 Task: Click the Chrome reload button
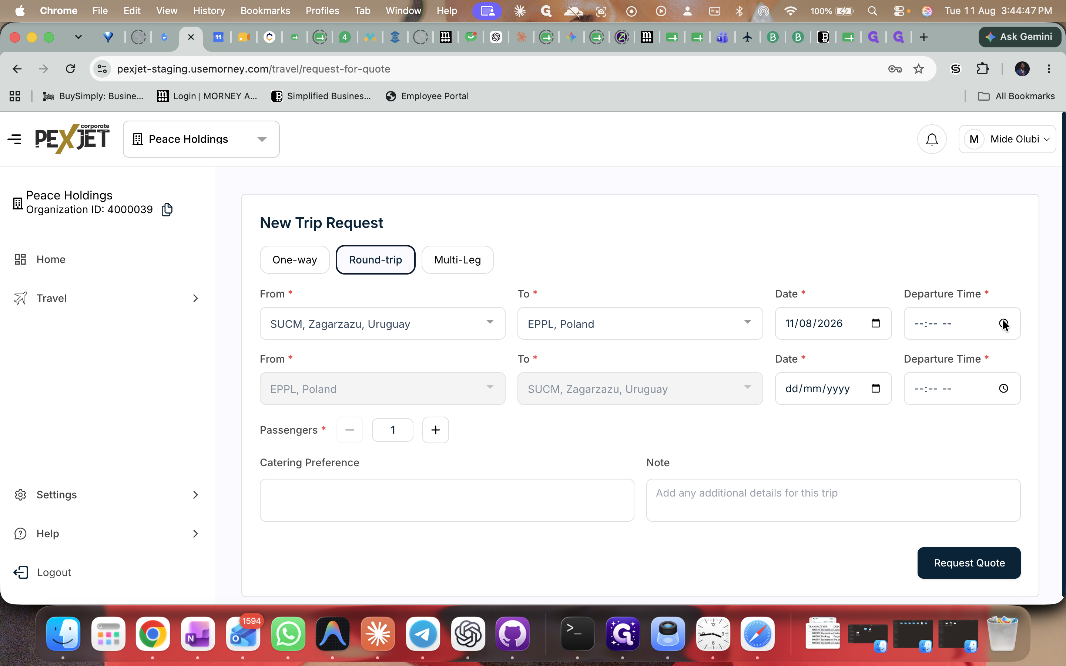[x=70, y=69]
